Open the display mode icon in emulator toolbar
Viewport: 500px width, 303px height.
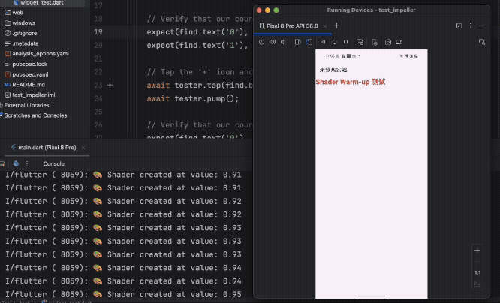point(360,42)
